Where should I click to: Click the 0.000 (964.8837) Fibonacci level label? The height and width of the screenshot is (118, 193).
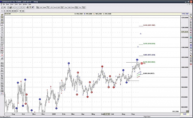click(149, 73)
